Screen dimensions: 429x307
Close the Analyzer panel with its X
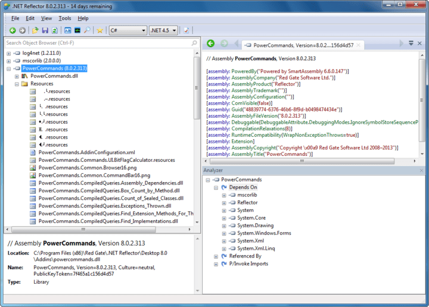point(421,170)
